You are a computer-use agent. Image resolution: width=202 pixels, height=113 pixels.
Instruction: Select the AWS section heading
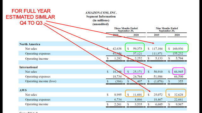23,90
